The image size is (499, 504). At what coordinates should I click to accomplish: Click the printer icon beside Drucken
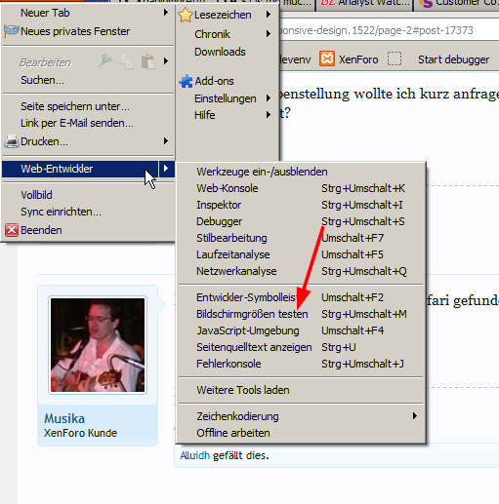tap(12, 141)
